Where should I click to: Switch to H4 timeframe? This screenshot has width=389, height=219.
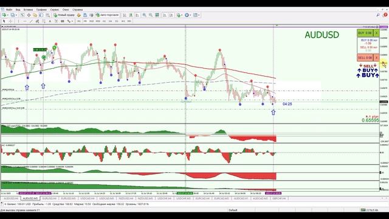coord(111,21)
